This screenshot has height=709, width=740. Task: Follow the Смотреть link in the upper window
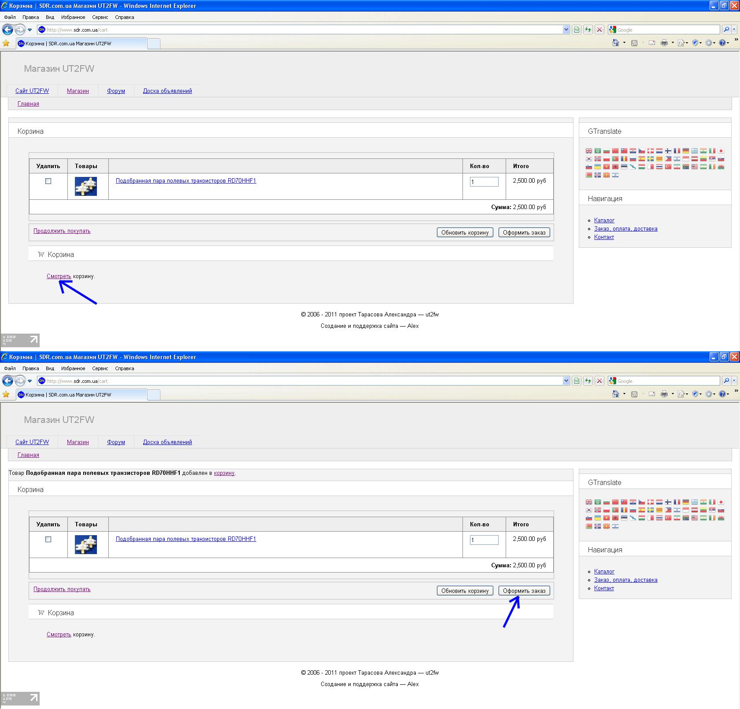coord(59,276)
